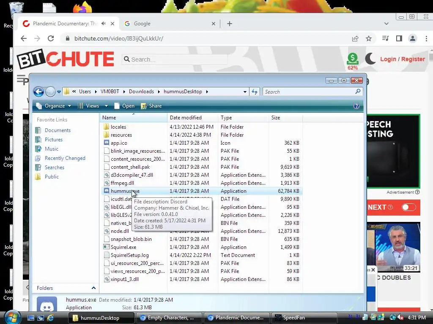Toggle the BitChute play-next autoplay switch
433x324 pixels.
point(409,207)
